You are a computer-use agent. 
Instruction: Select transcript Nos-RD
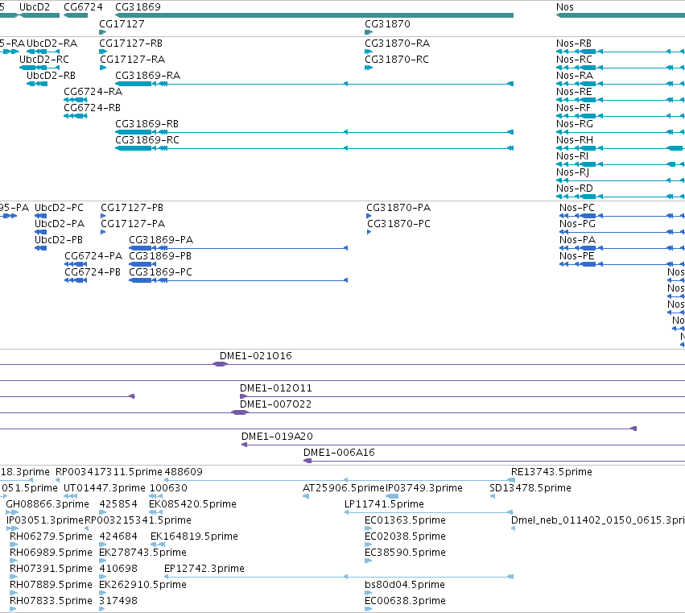pyautogui.click(x=575, y=188)
